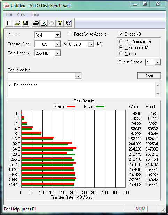Maximize the ATTO Disk Benchmark window
Image resolution: width=168 pixels, height=215 pixels.
[x=145, y=4]
